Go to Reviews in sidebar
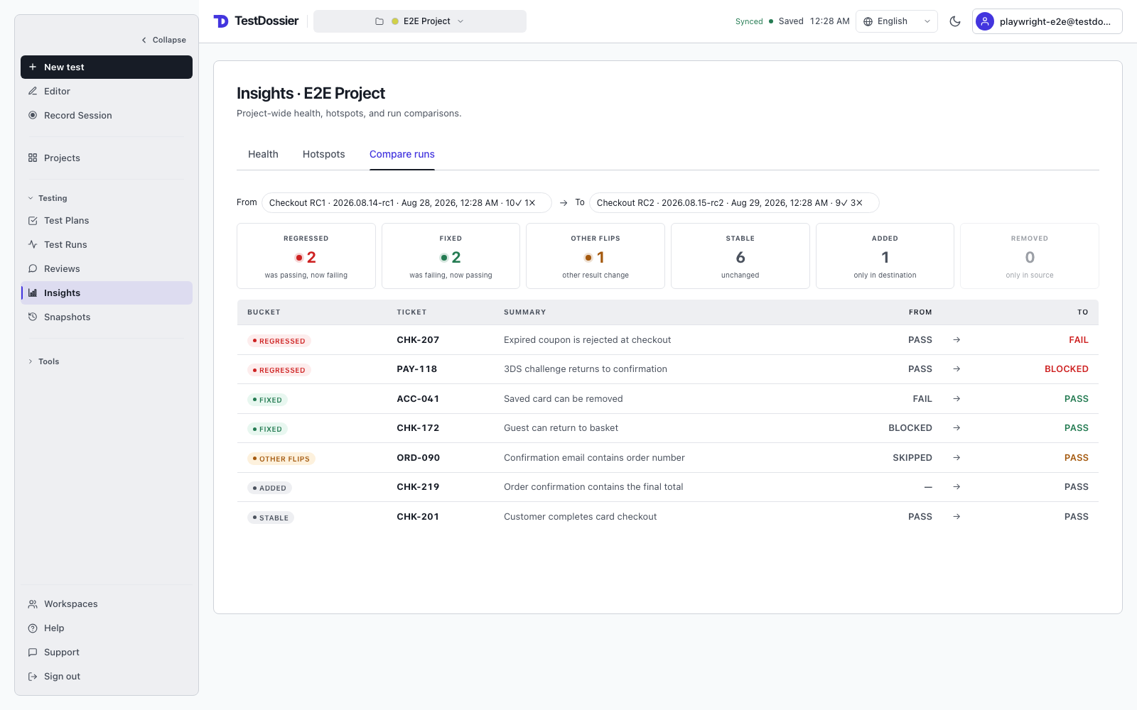The image size is (1137, 710). (107, 268)
